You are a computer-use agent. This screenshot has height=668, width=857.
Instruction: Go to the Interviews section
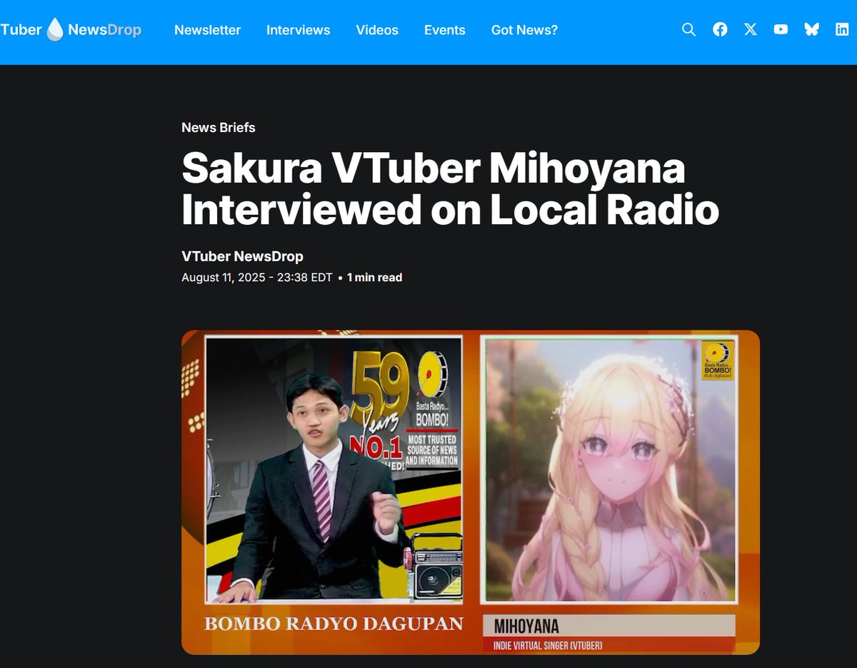click(299, 30)
